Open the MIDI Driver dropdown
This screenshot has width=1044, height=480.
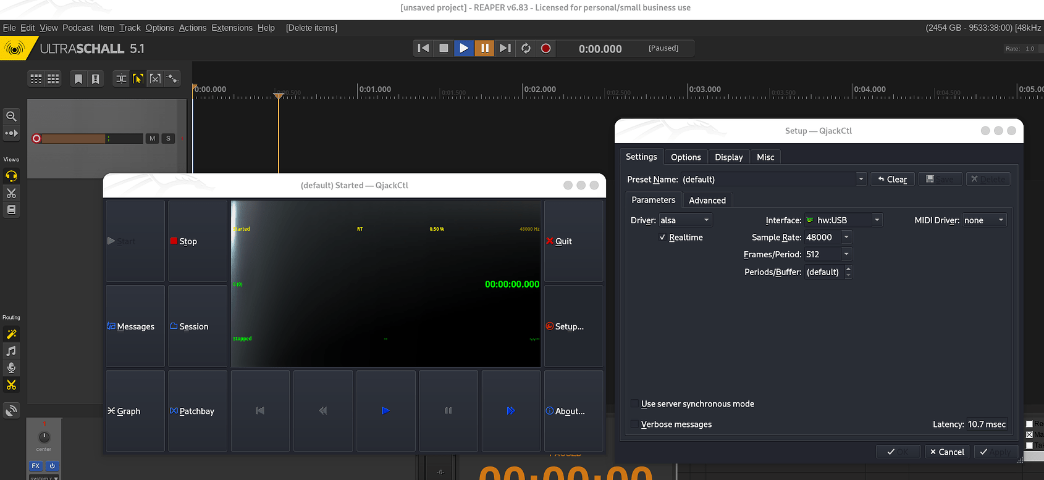[985, 220]
